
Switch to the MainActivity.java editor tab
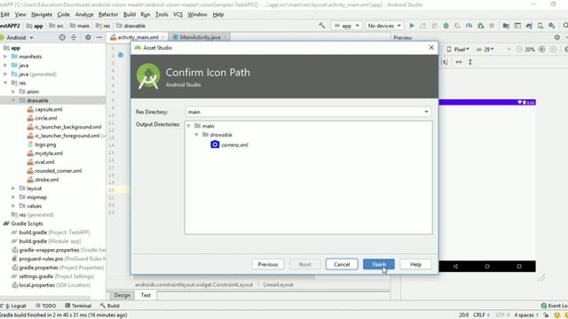200,37
